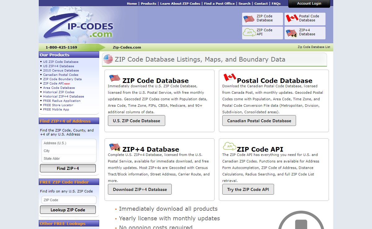Click API cloud icon in ZIP Code API card
The width and height of the screenshot is (372, 229).
[229, 146]
